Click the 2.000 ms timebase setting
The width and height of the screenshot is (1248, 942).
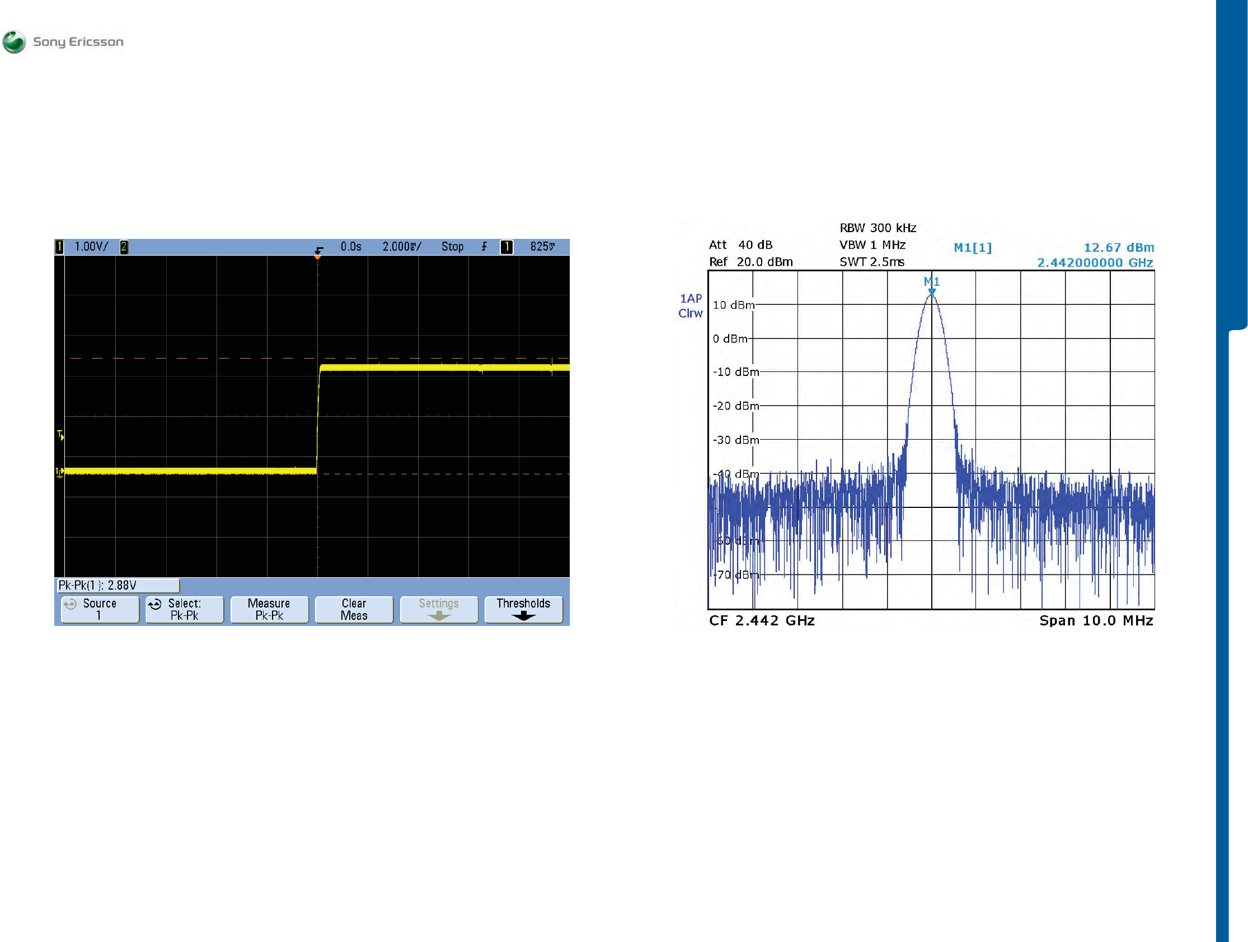[402, 247]
